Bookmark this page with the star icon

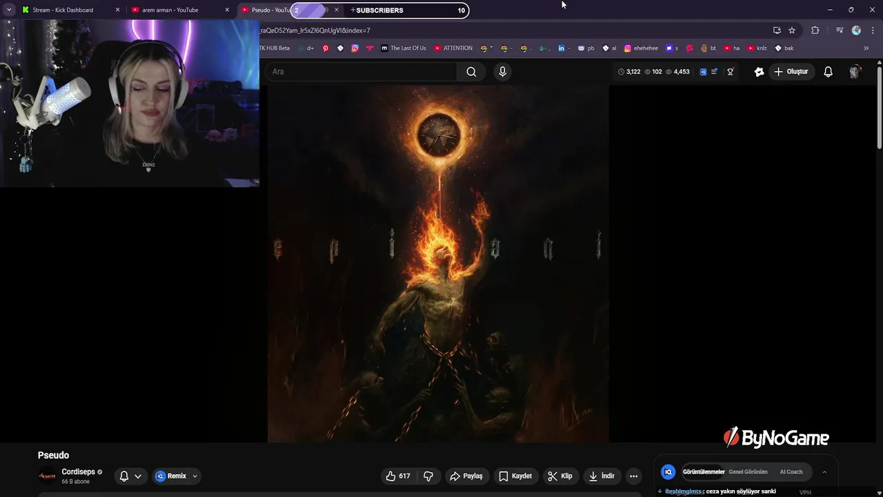pos(792,30)
